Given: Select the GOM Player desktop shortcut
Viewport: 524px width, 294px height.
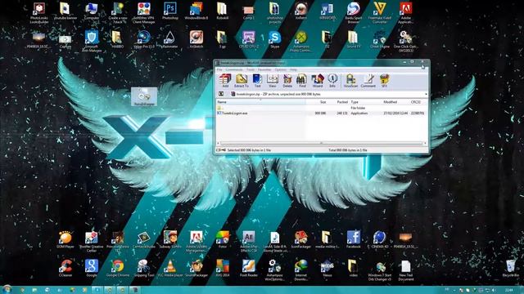Looking at the screenshot, I should click(x=65, y=240).
